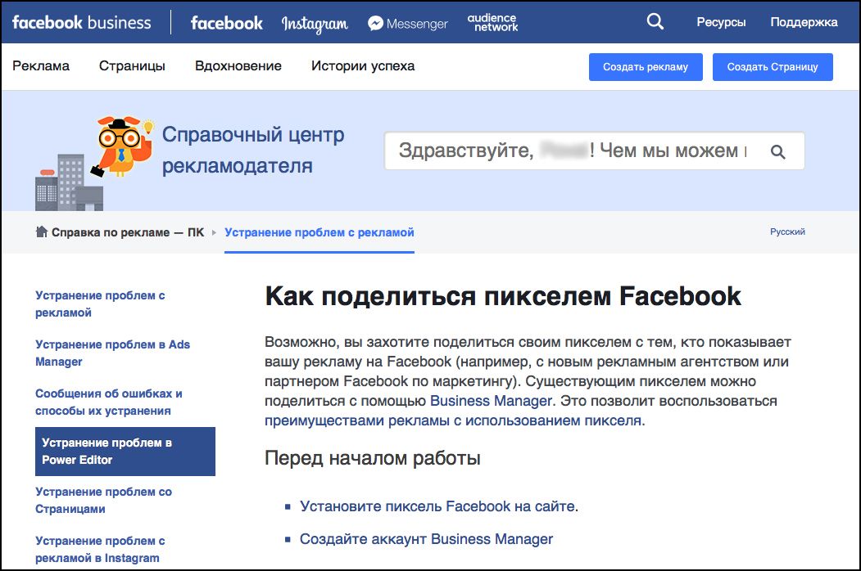This screenshot has width=861, height=571.
Task: Open the facebook product link
Action: pos(226,23)
